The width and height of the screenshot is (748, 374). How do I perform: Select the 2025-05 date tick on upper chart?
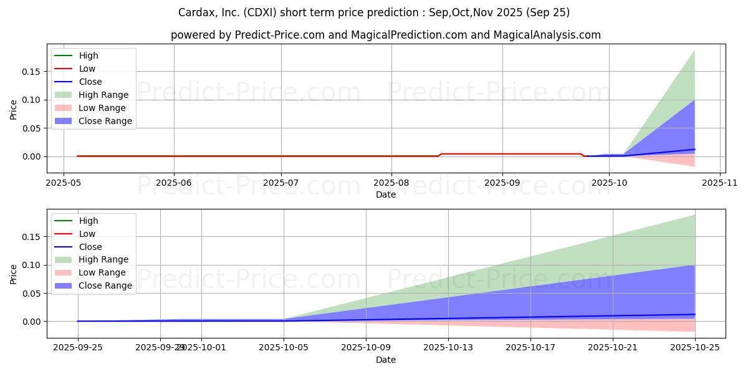(64, 183)
